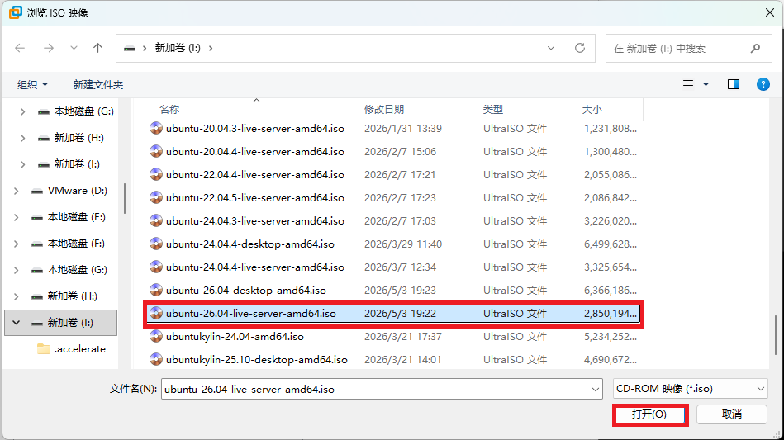This screenshot has width=784, height=440.
Task: Open the .accelerate folder in tree
Action: click(79, 349)
